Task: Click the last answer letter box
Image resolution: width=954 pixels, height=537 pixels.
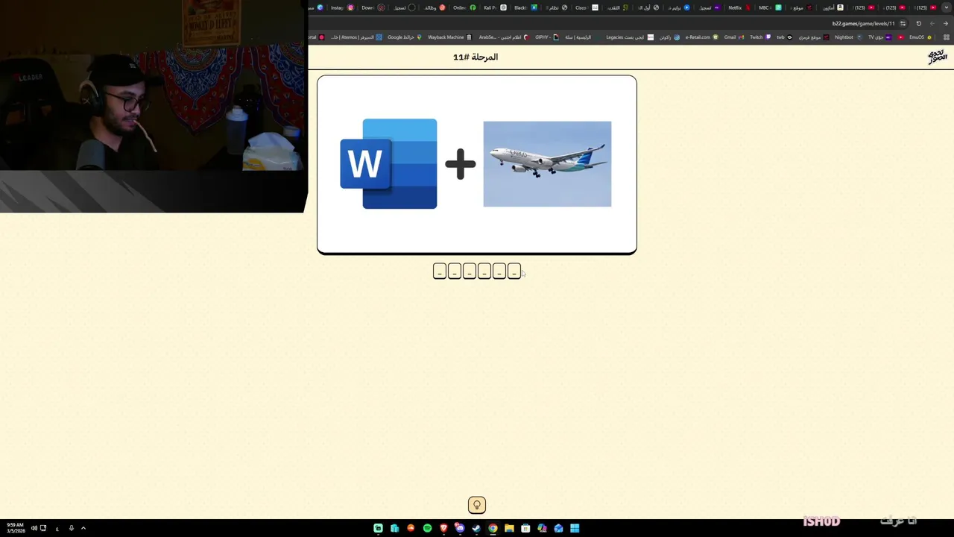Action: coord(514,271)
